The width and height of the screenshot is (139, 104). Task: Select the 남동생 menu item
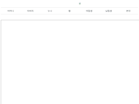[109, 11]
